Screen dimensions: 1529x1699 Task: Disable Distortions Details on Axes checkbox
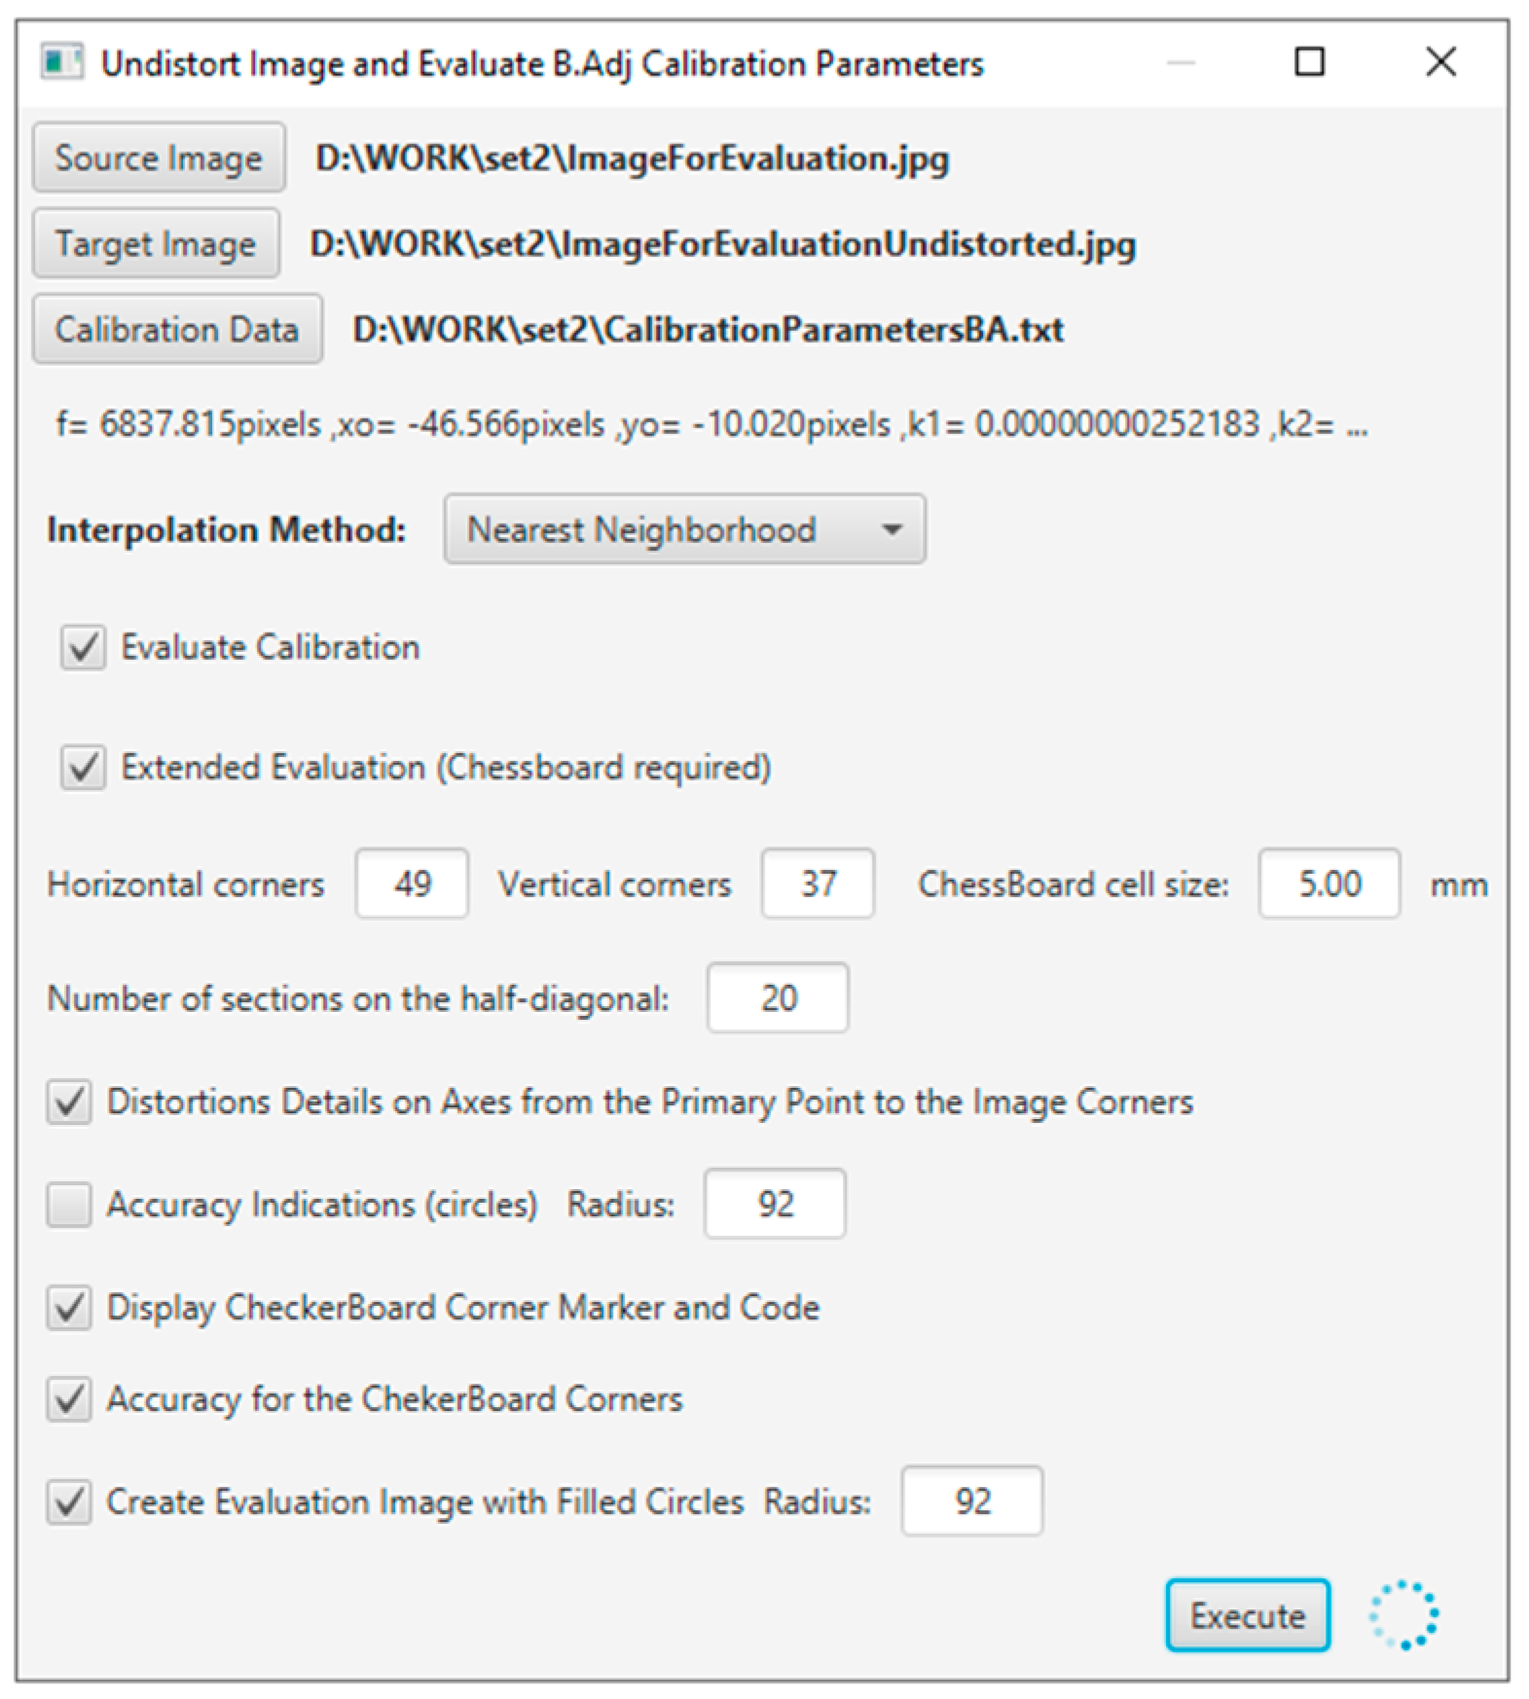tap(69, 1103)
